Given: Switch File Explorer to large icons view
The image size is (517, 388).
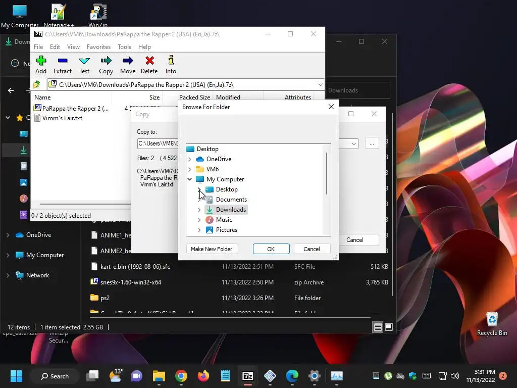Looking at the screenshot, I should click(x=389, y=327).
